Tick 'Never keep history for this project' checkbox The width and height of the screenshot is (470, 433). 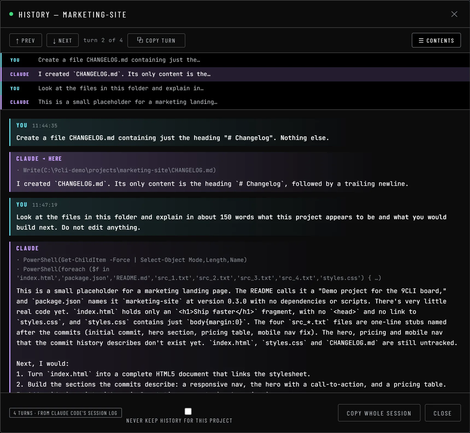[x=188, y=411]
